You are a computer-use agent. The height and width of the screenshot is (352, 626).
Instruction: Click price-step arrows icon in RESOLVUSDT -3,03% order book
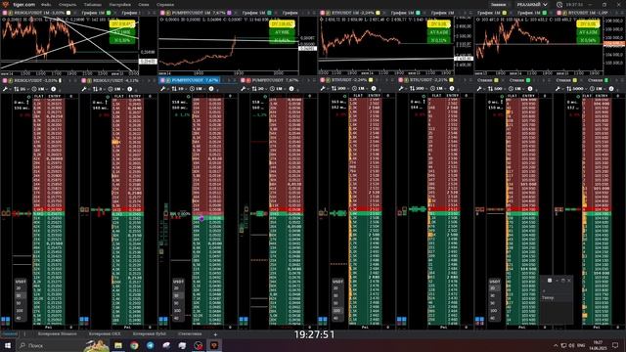point(17,89)
